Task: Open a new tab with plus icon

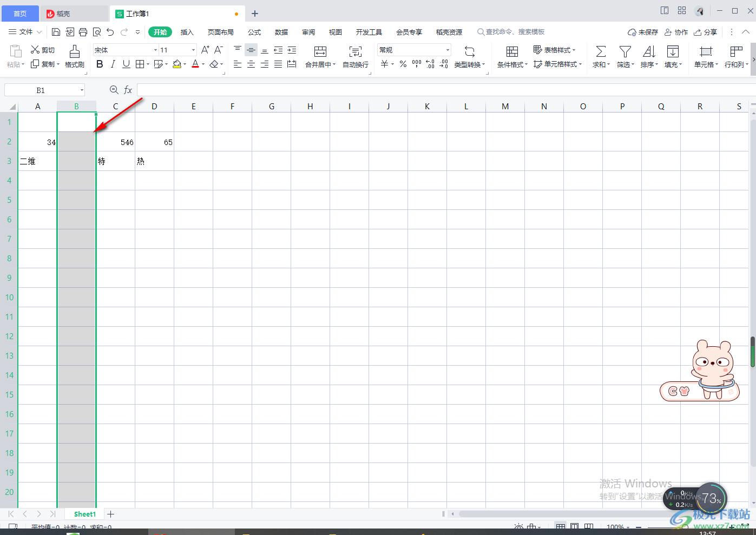Action: pos(255,14)
